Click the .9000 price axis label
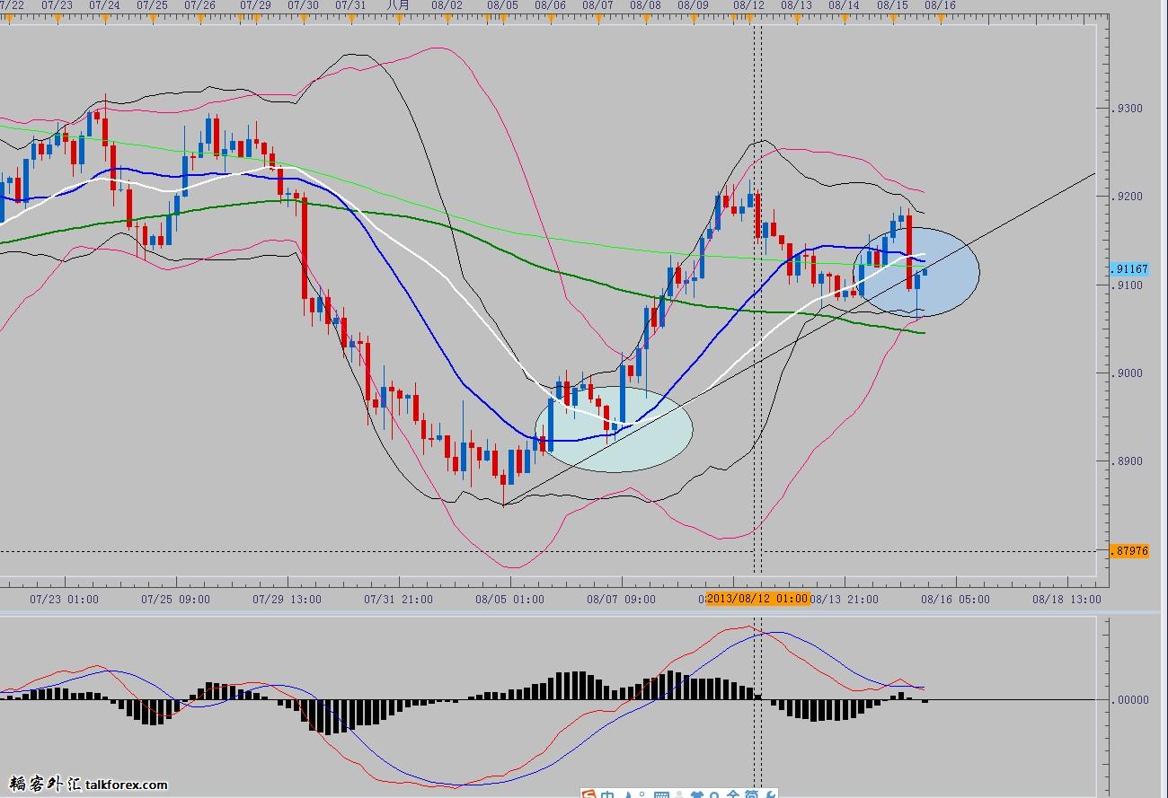This screenshot has height=798, width=1168. click(x=1128, y=373)
